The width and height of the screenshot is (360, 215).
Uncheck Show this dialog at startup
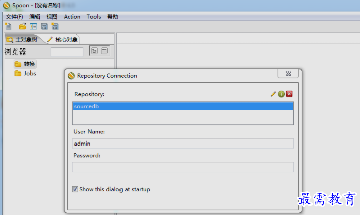pos(75,189)
